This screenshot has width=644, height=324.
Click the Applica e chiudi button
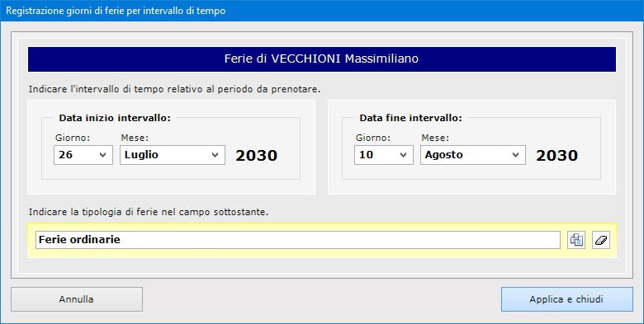566,299
